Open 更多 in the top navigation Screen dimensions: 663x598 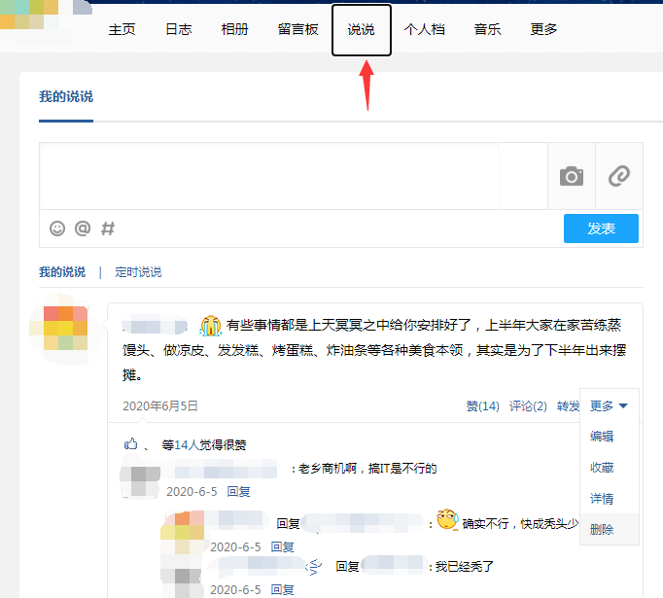[x=543, y=29]
